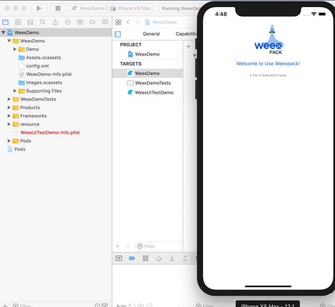
Task: Go back in editor history
Action: tap(128, 22)
